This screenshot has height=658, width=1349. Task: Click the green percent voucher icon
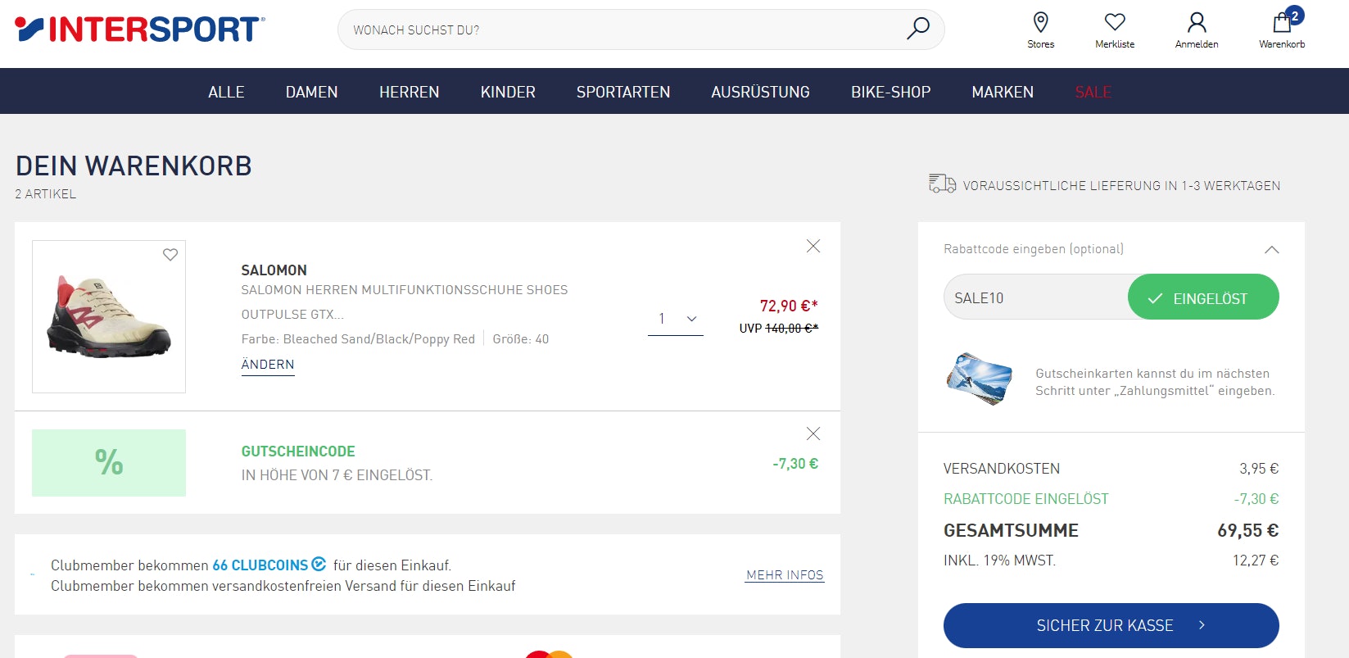pos(109,462)
